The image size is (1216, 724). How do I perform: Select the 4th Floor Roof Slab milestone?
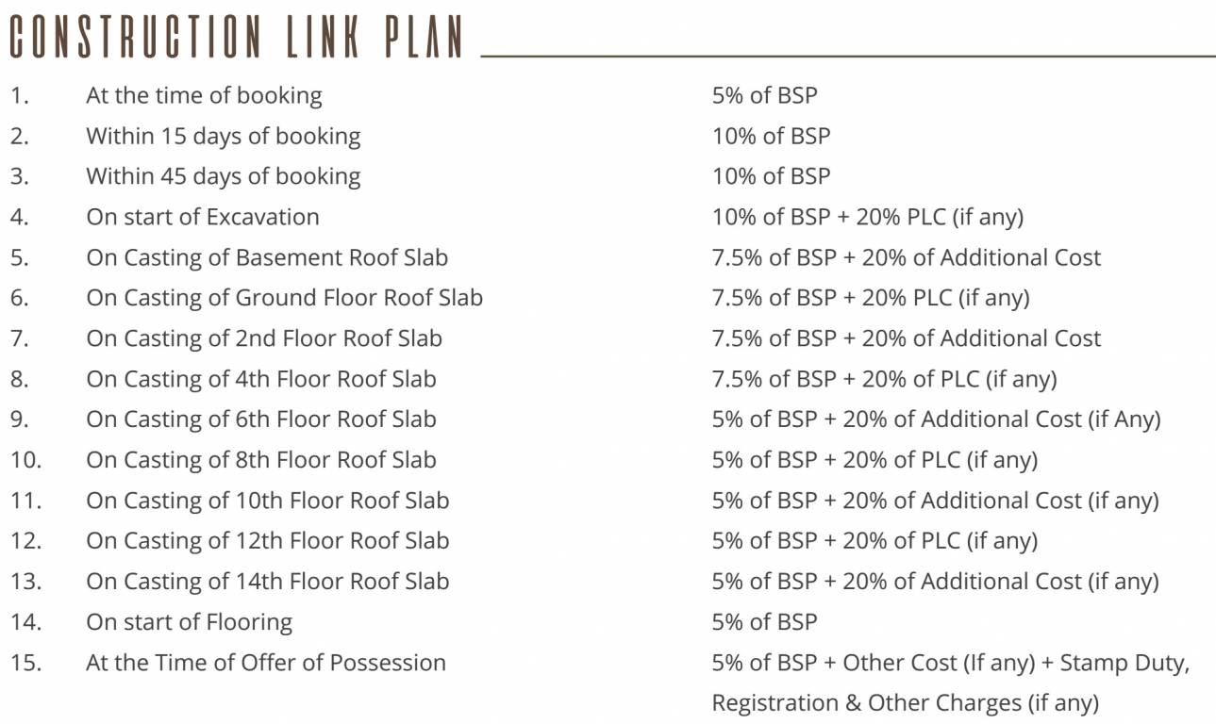261,379
